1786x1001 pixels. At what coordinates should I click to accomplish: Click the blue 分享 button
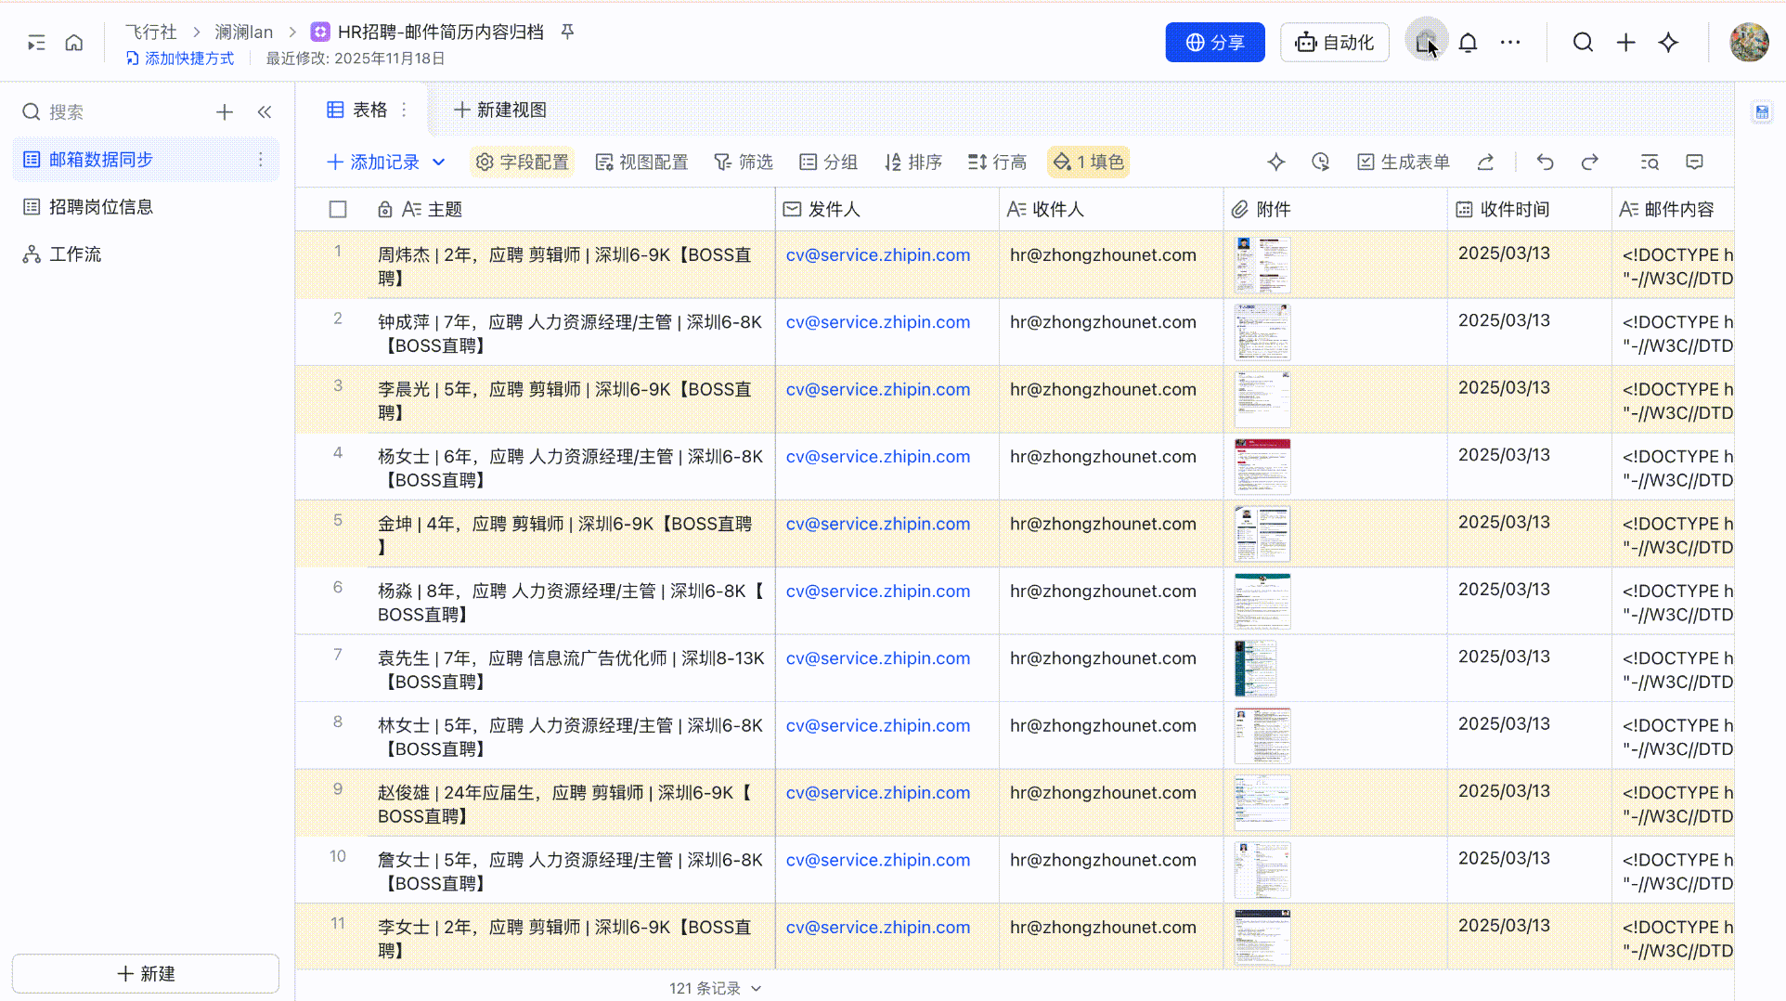pyautogui.click(x=1214, y=43)
